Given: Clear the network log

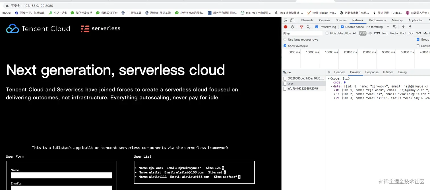Looking at the screenshot, I should click(x=292, y=27).
